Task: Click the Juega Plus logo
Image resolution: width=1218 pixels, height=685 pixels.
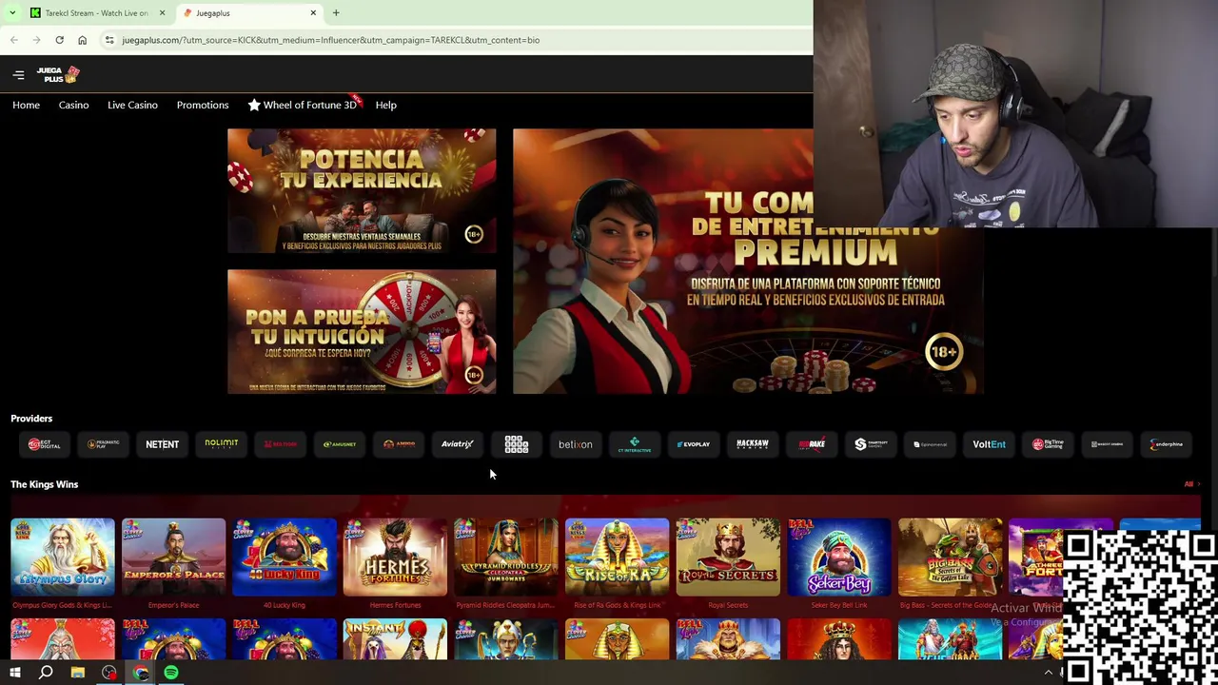Action: [x=58, y=74]
